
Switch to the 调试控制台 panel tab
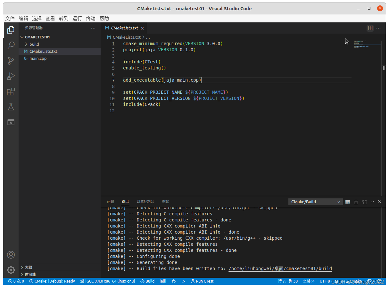coord(145,202)
